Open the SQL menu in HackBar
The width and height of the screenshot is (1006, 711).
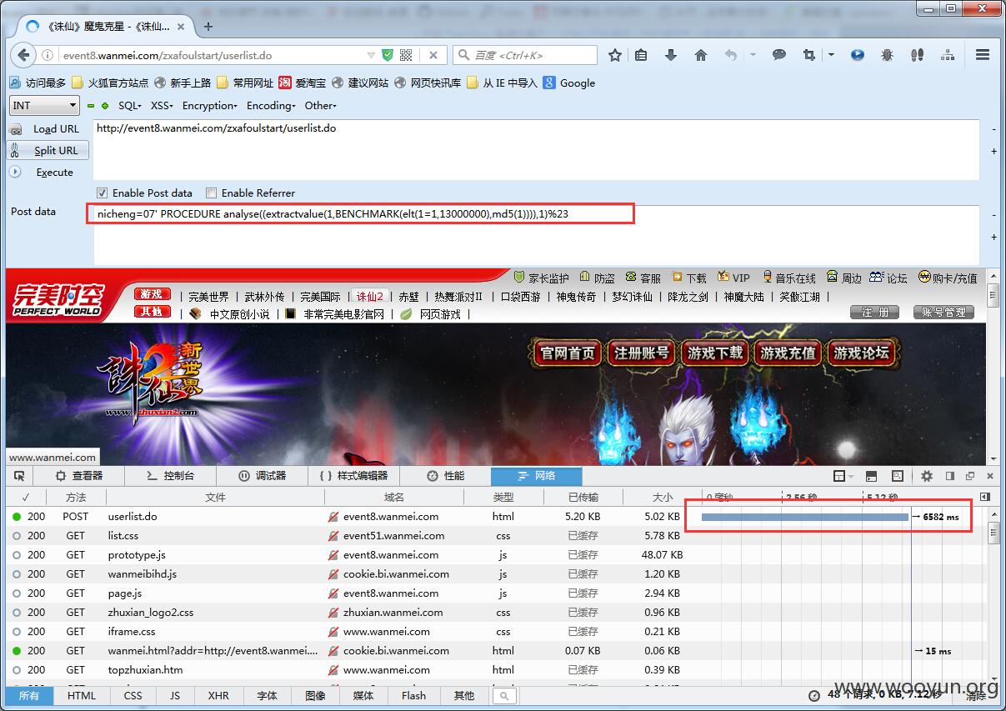(x=130, y=106)
